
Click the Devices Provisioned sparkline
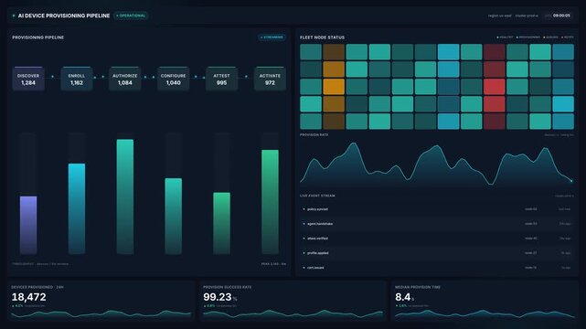click(x=101, y=313)
